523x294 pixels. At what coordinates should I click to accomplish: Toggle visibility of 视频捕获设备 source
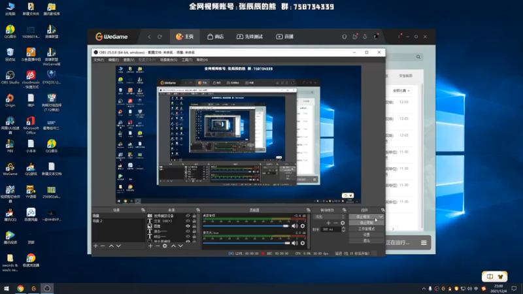point(188,216)
